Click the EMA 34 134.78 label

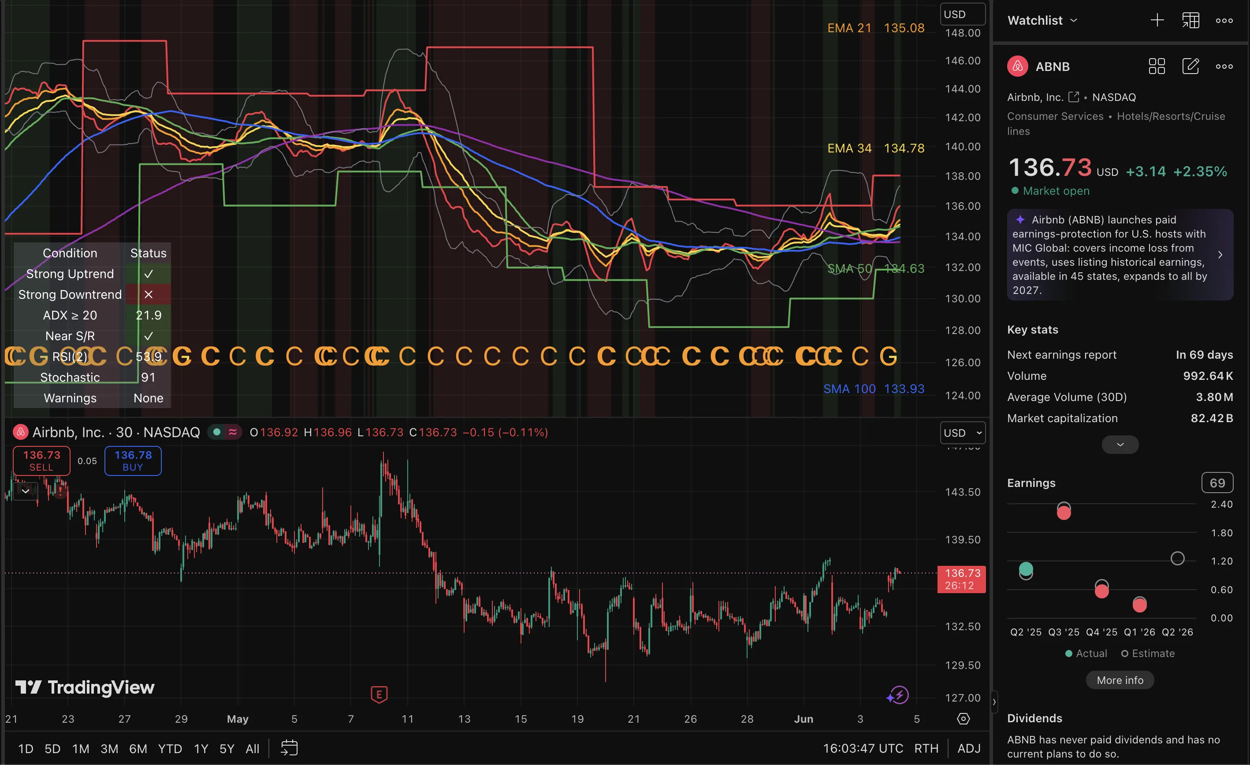[x=876, y=148]
